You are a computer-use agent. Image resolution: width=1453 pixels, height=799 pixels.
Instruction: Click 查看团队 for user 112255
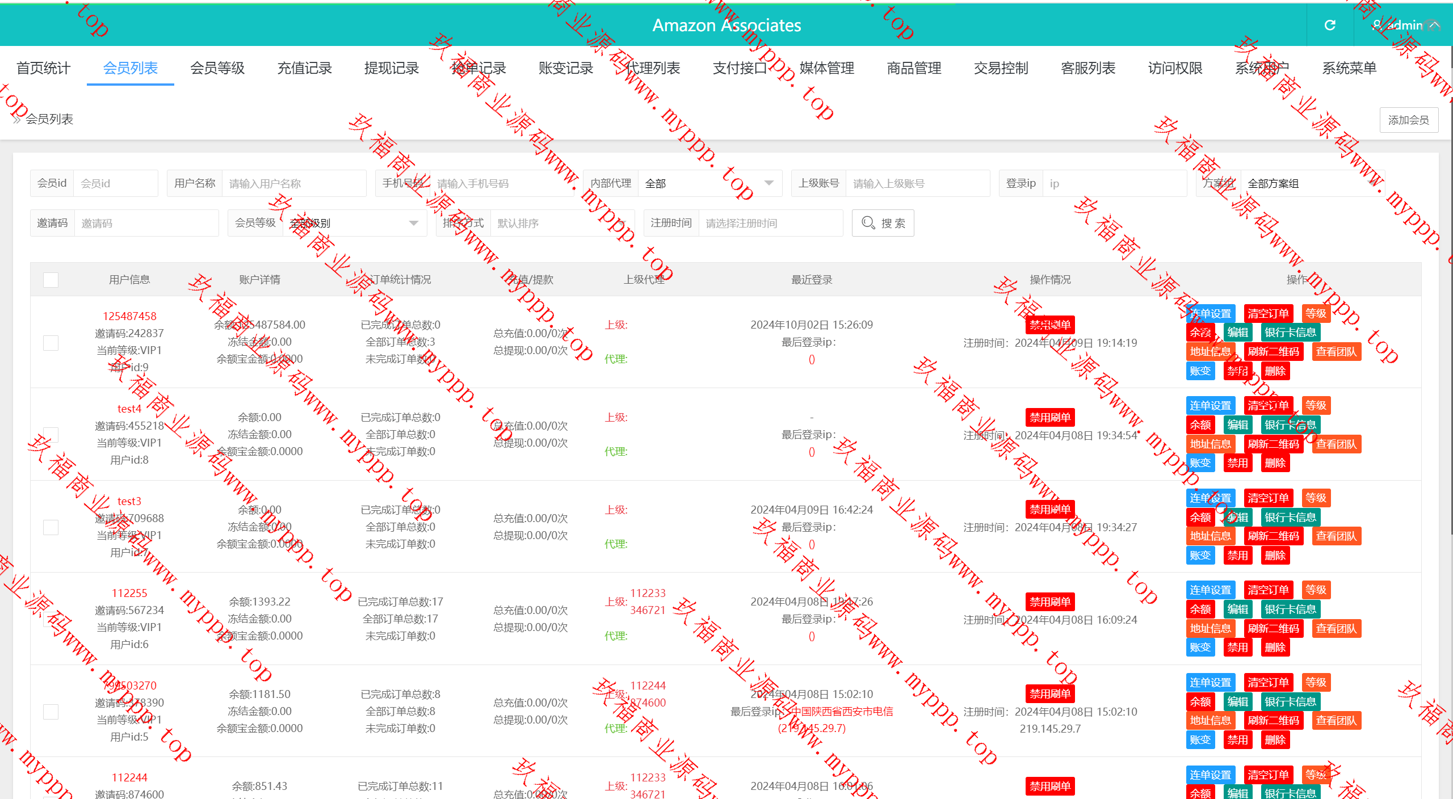pos(1336,628)
